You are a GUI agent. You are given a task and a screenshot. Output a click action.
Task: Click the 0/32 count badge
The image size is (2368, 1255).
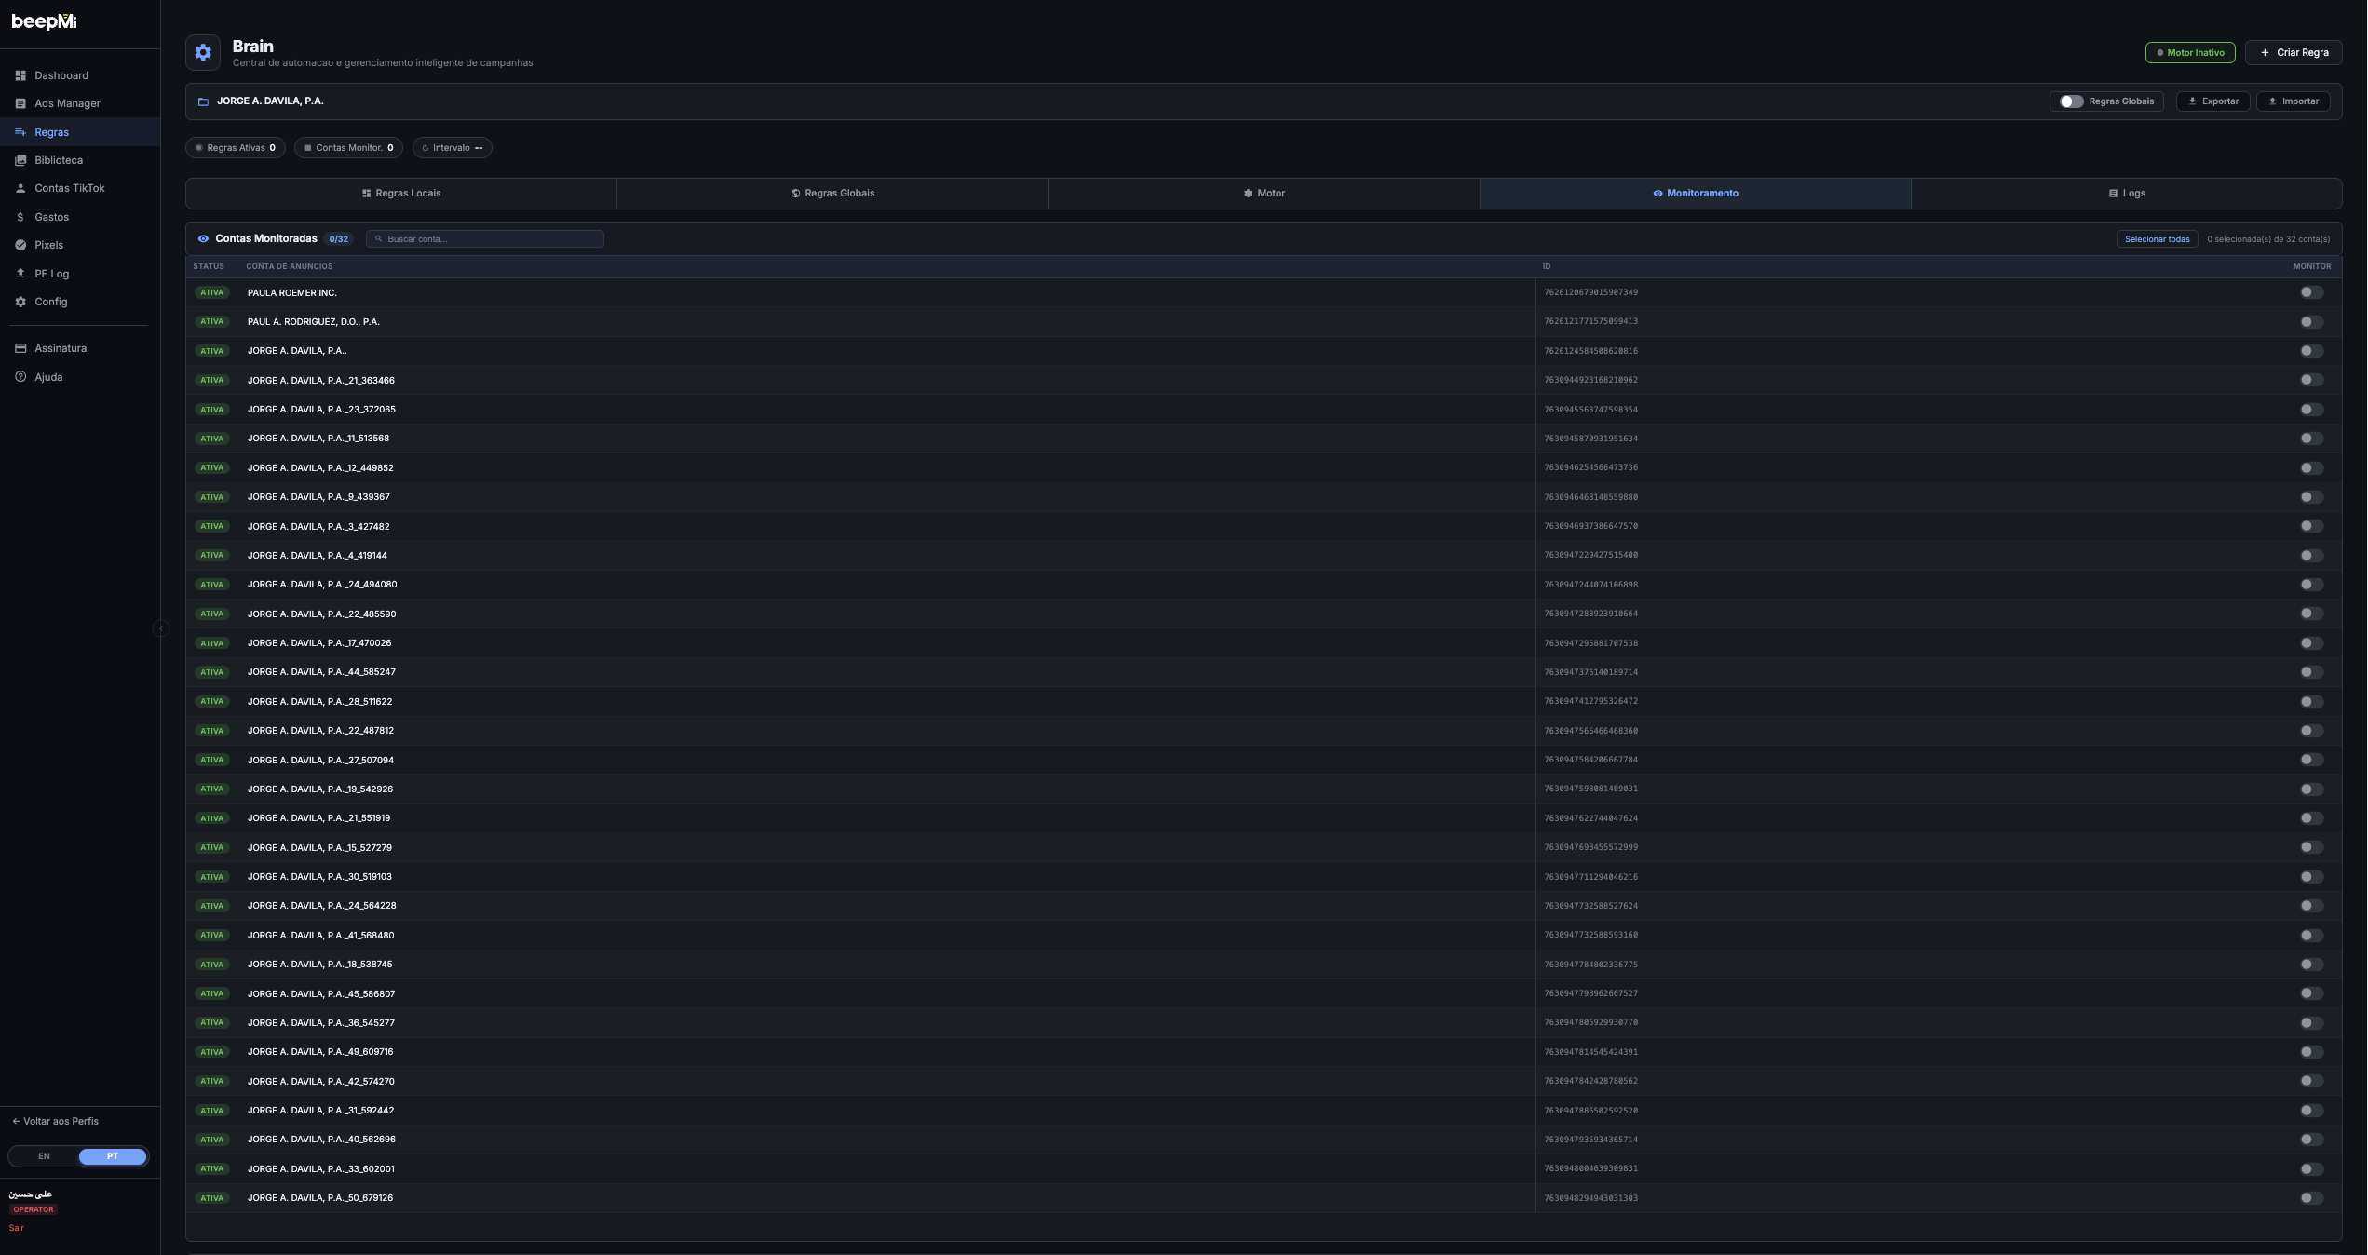(x=339, y=239)
